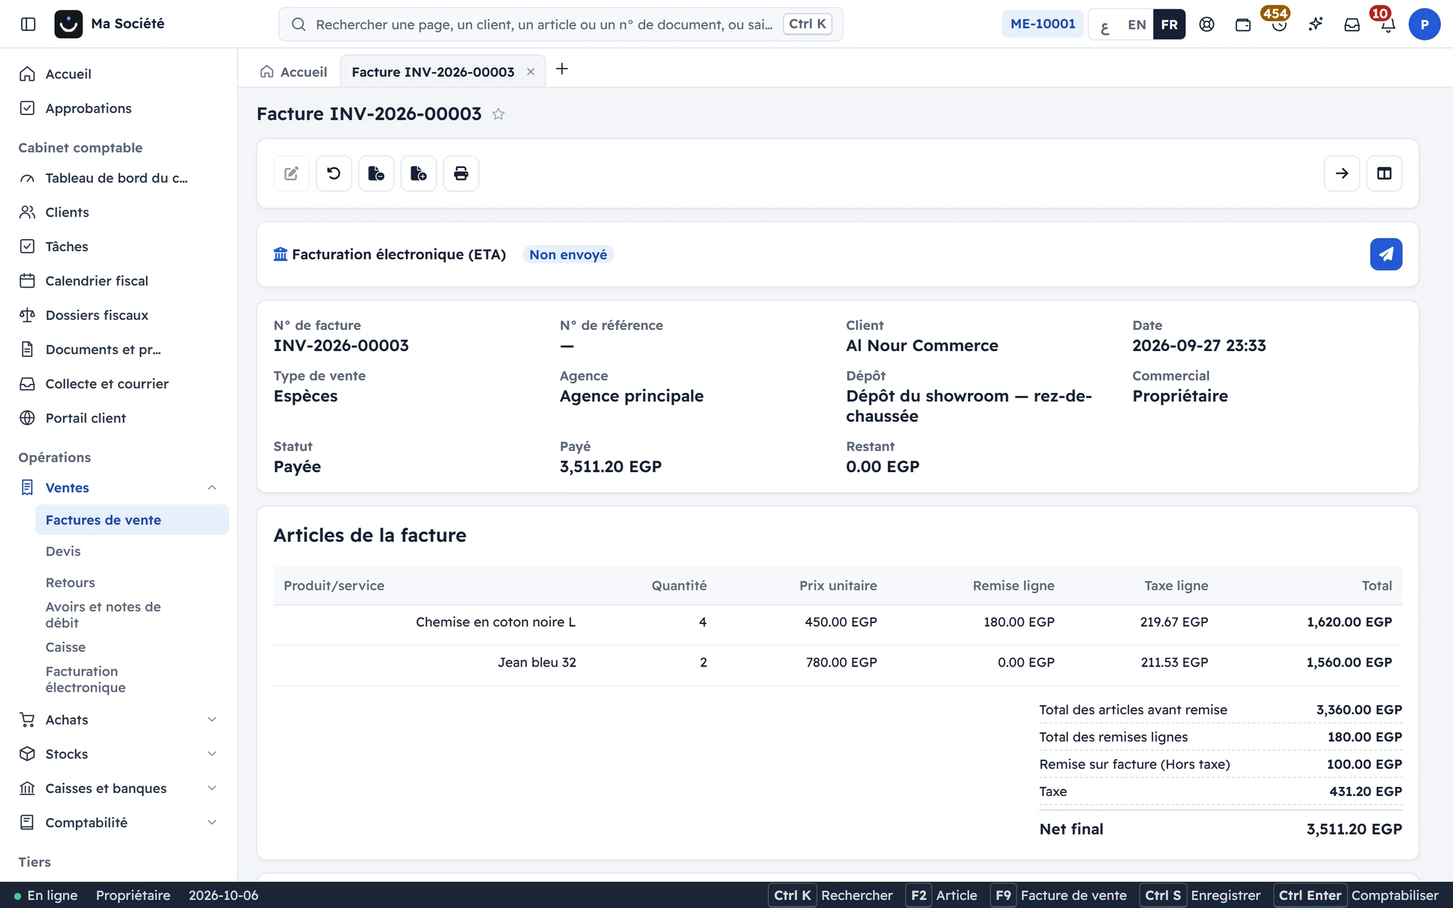Open Calendrier fiscal in sidebar
1453x908 pixels.
click(119, 281)
